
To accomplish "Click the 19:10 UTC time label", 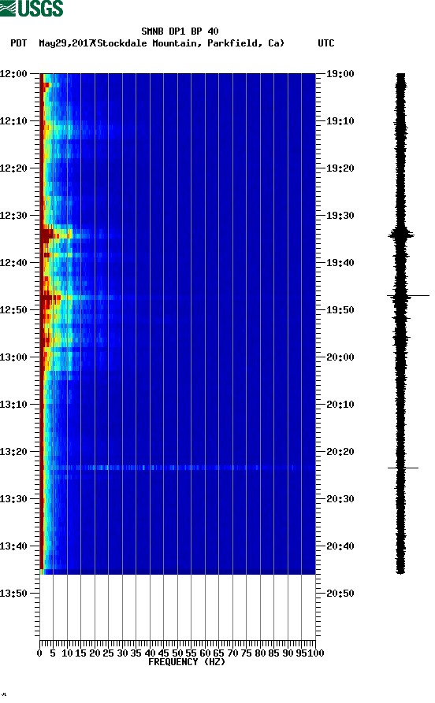I will (x=340, y=121).
